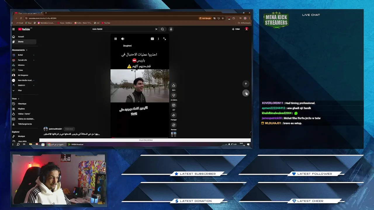Open Chrome three-dot menu
Image resolution: width=374 pixels, height=210 pixels.
point(249,18)
